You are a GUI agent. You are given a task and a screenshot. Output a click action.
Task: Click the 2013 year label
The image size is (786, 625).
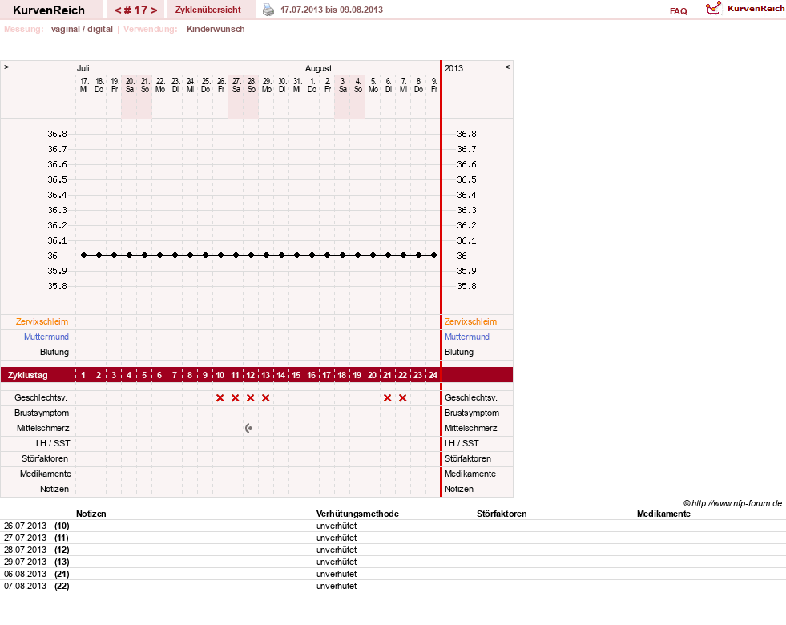click(x=453, y=68)
